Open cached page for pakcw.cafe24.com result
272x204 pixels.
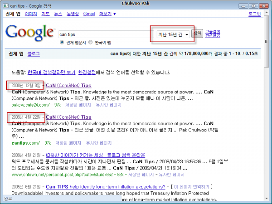coord(78,105)
